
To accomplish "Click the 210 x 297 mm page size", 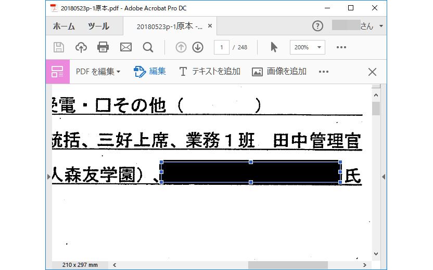I will [80, 265].
